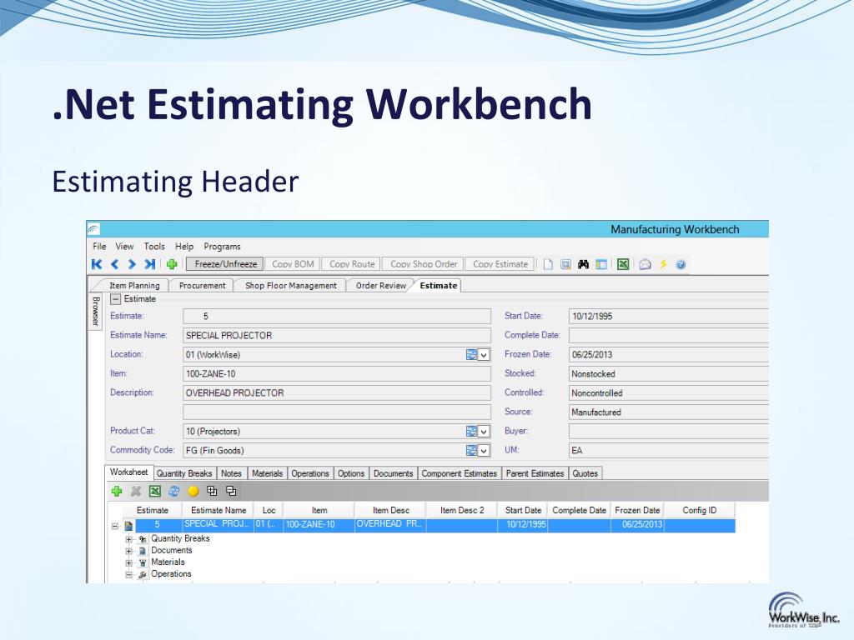
Task: Click the Manufacturing Workbench window title icon
Action: tap(93, 229)
